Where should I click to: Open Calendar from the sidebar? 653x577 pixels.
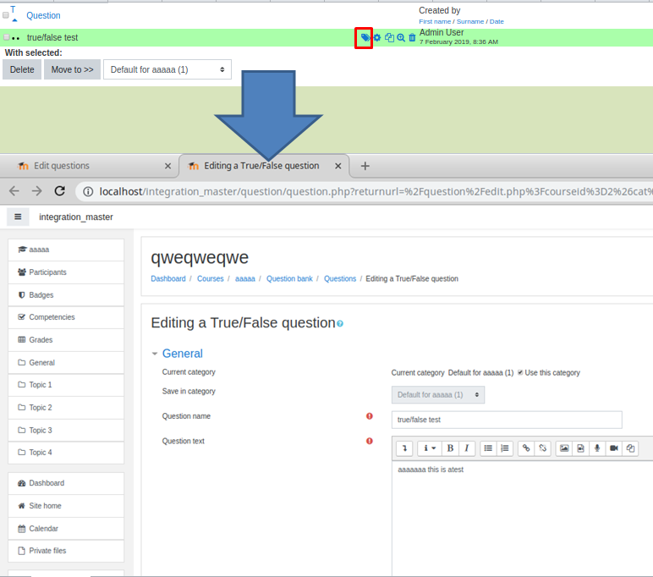[x=66, y=528]
